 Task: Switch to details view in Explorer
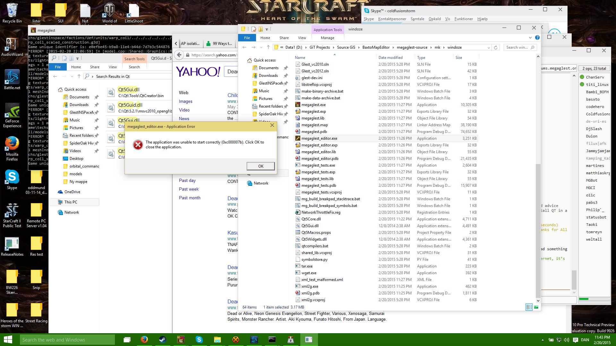click(x=529, y=307)
